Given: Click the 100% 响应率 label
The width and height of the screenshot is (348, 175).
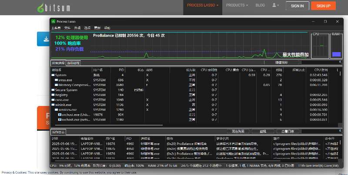Looking at the screenshot, I should [67, 43].
